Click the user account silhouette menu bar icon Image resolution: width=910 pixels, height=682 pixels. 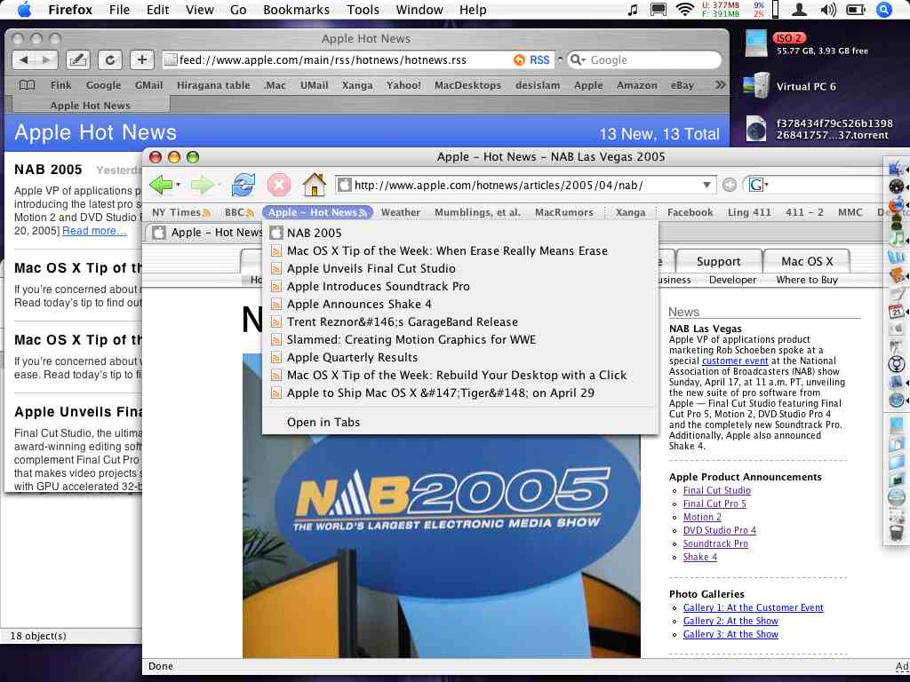coord(799,9)
